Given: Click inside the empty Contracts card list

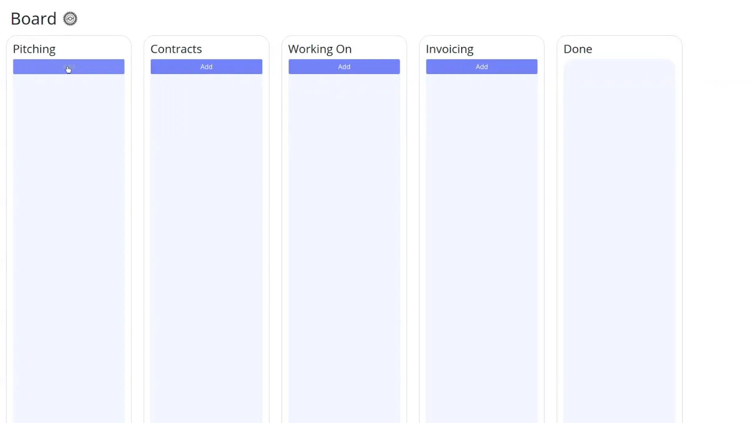Looking at the screenshot, I should coord(206,235).
